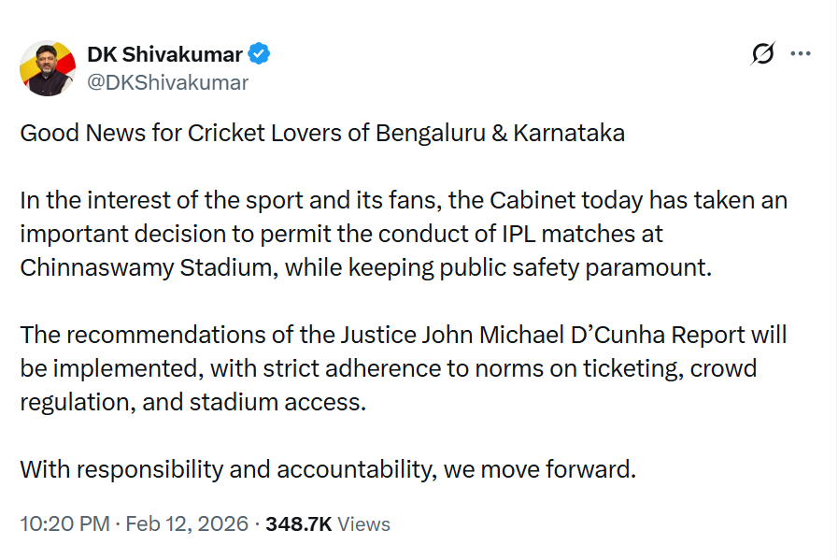The width and height of the screenshot is (838, 559).
Task: Click the Feb 12, 2026 date
Action: point(185,523)
